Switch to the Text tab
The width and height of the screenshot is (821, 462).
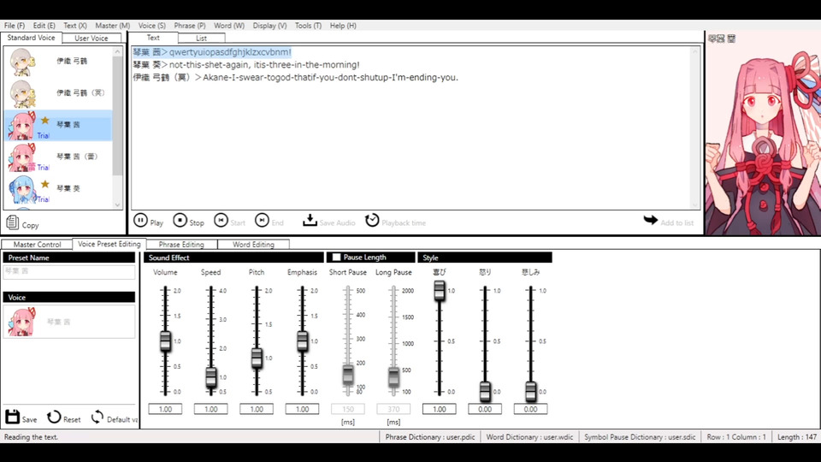point(153,38)
